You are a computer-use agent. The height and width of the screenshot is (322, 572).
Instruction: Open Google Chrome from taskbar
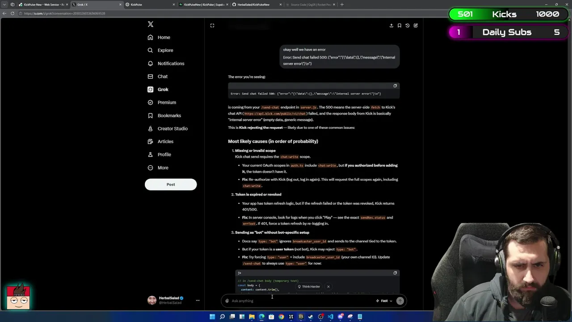pyautogui.click(x=281, y=317)
